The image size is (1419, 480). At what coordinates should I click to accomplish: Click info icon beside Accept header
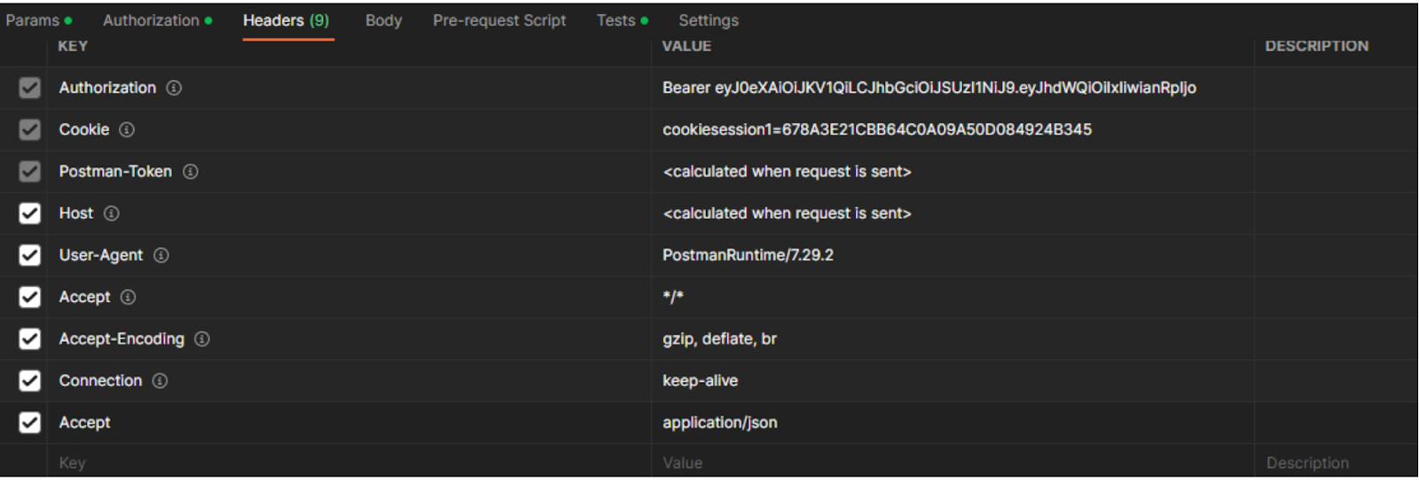tap(128, 298)
